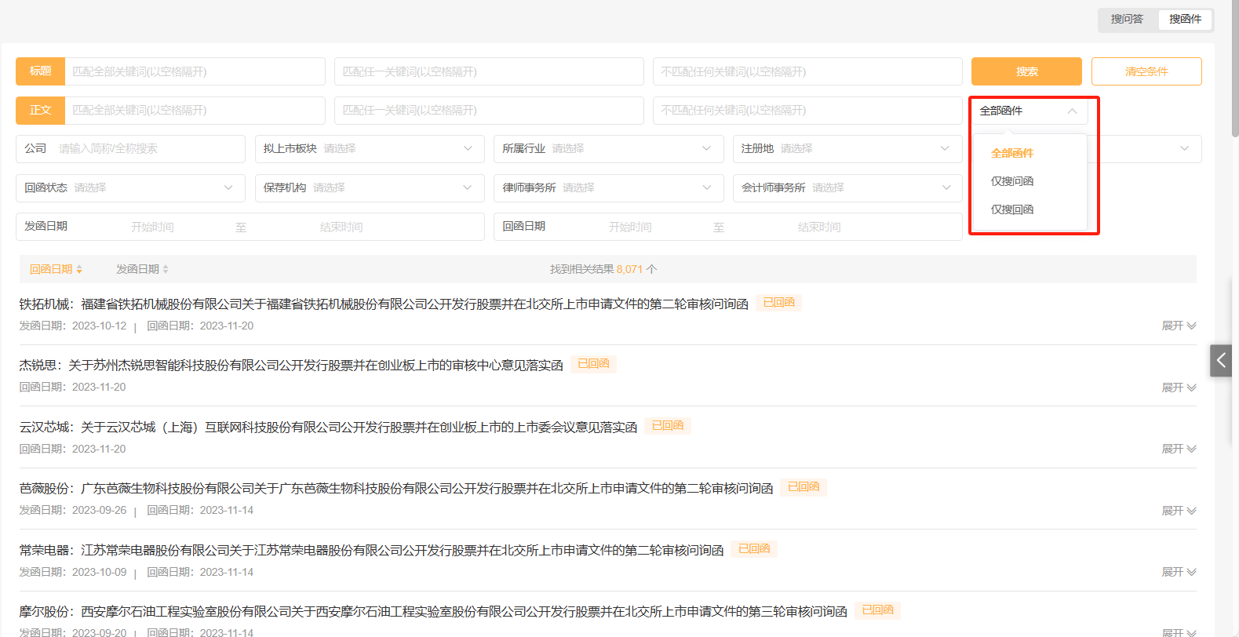
Task: Click the results count 8,071
Action: [x=629, y=269]
